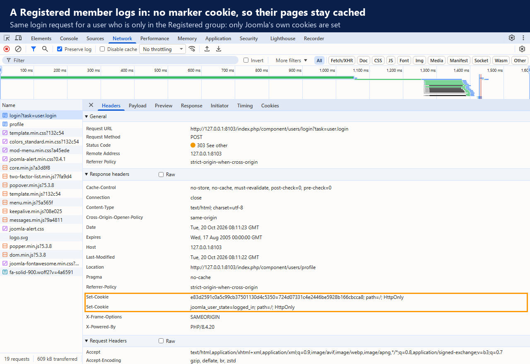Click the Name column header
The height and width of the screenshot is (364, 530).
41,105
